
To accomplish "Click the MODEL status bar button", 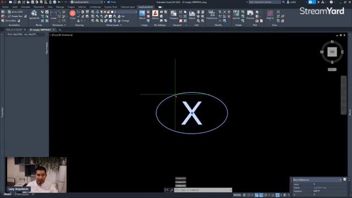I will pyautogui.click(x=237, y=195).
